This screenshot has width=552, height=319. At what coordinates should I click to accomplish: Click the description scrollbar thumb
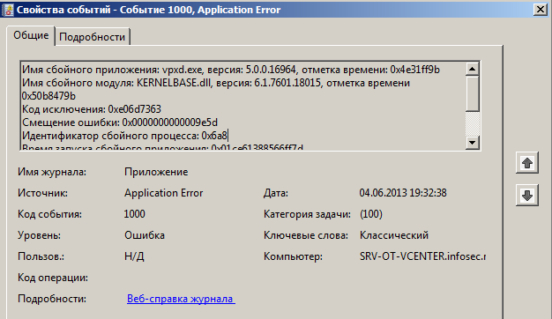pos(472,93)
